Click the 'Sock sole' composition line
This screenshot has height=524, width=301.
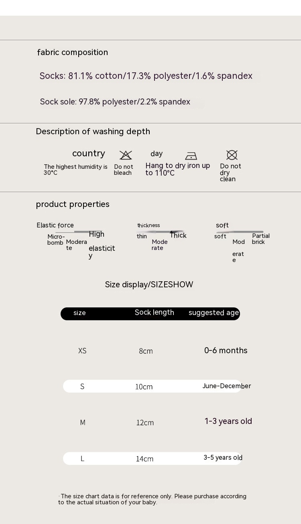click(115, 102)
